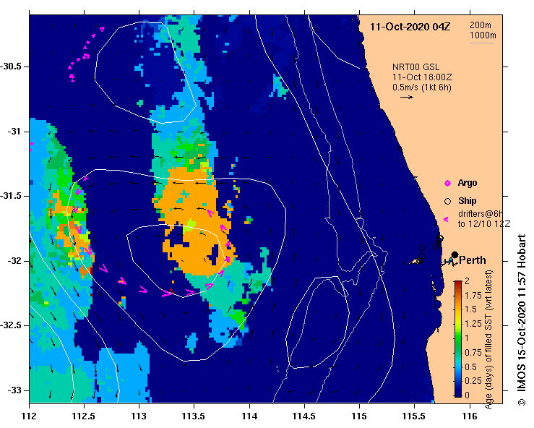Click the Ship open circle legend marker
Viewport: 534px width, 428px height.
tap(447, 202)
